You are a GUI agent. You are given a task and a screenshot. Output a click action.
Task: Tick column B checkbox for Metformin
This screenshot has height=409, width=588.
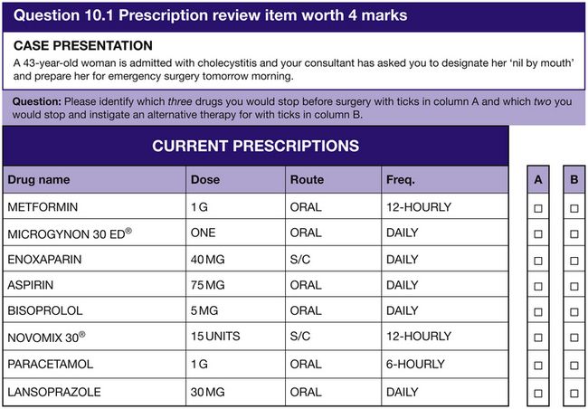[574, 207]
